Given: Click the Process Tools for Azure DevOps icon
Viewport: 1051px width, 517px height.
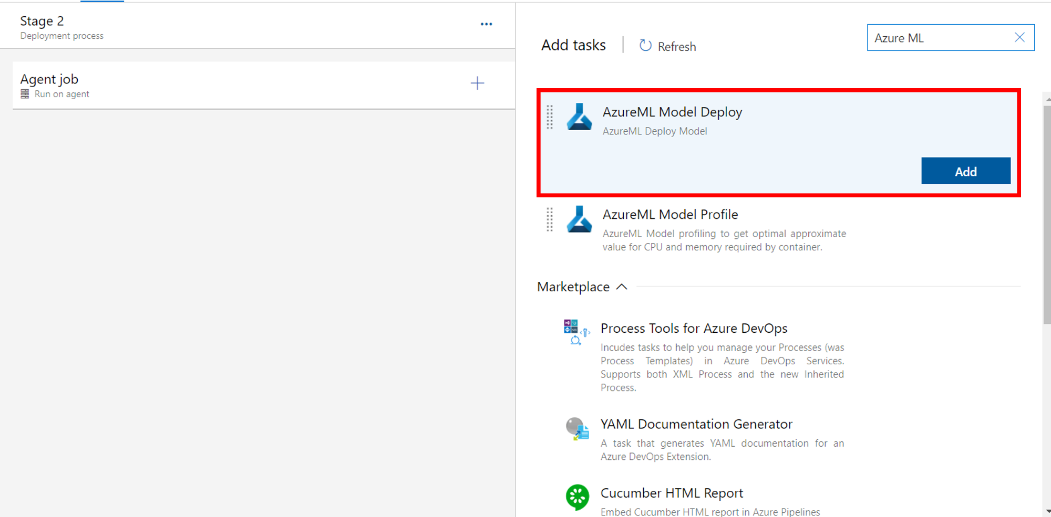Looking at the screenshot, I should coord(577,332).
